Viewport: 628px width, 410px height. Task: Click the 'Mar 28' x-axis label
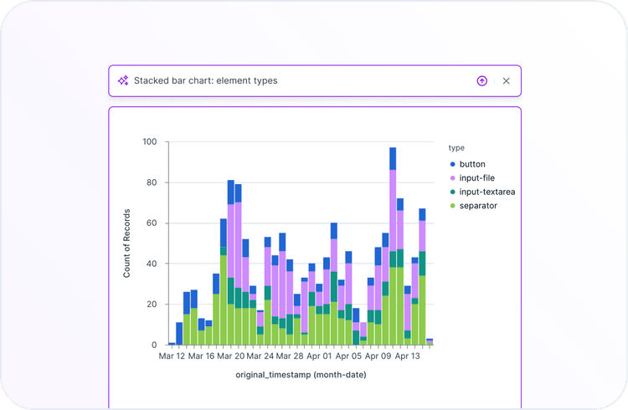coord(290,356)
